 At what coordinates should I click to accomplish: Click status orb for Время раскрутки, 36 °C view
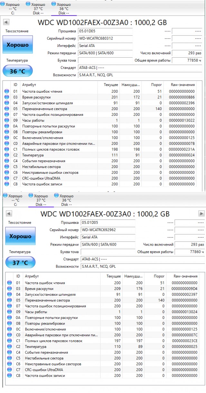pos(6,97)
